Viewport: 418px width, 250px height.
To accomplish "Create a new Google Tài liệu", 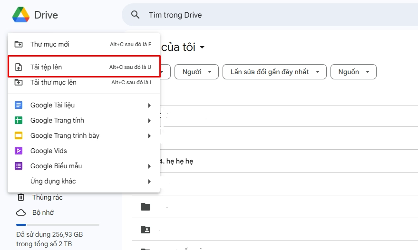I will (84, 106).
